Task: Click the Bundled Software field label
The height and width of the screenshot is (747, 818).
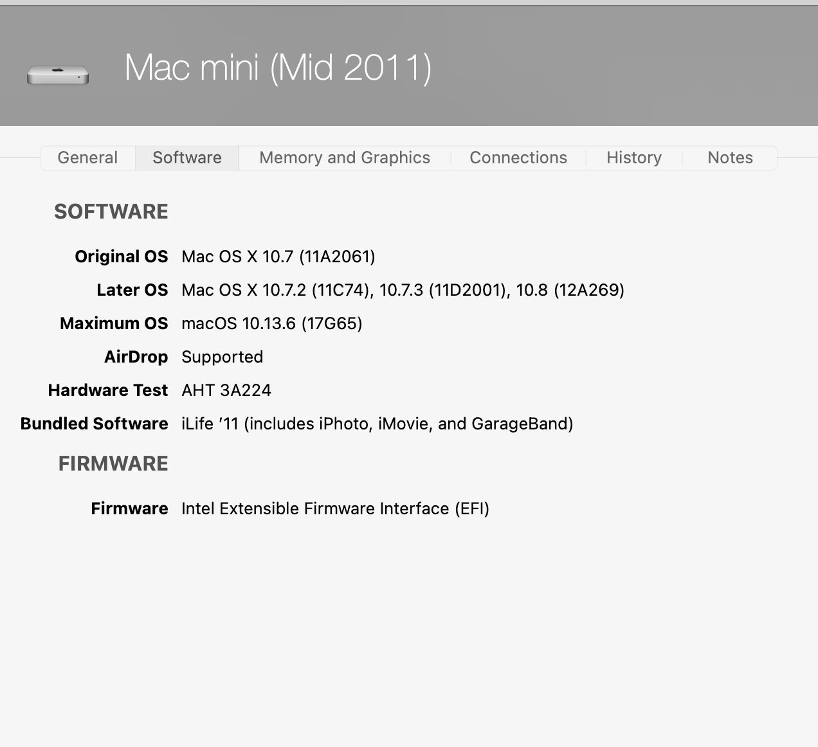Action: tap(94, 424)
